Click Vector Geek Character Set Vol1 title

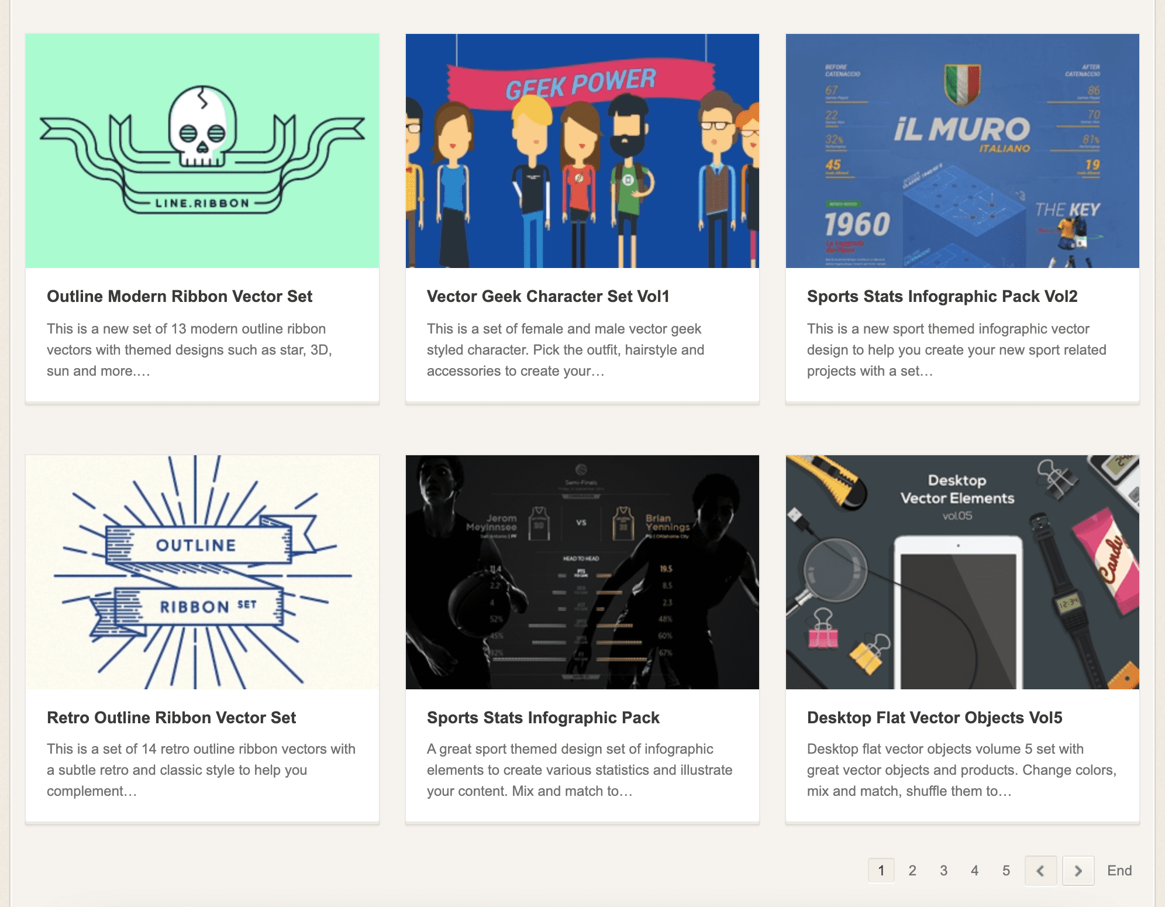[547, 296]
